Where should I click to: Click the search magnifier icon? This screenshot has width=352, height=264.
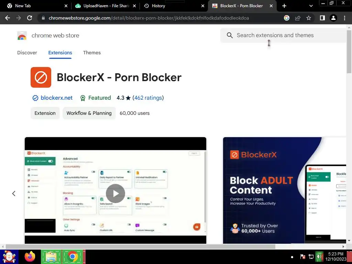coord(230,35)
